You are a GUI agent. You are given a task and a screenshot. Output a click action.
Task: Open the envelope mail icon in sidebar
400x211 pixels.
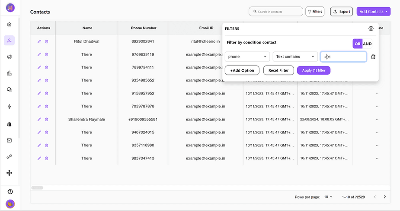click(9, 140)
